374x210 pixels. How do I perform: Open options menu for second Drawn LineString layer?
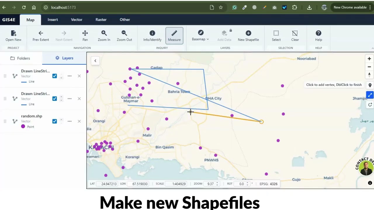click(x=70, y=99)
